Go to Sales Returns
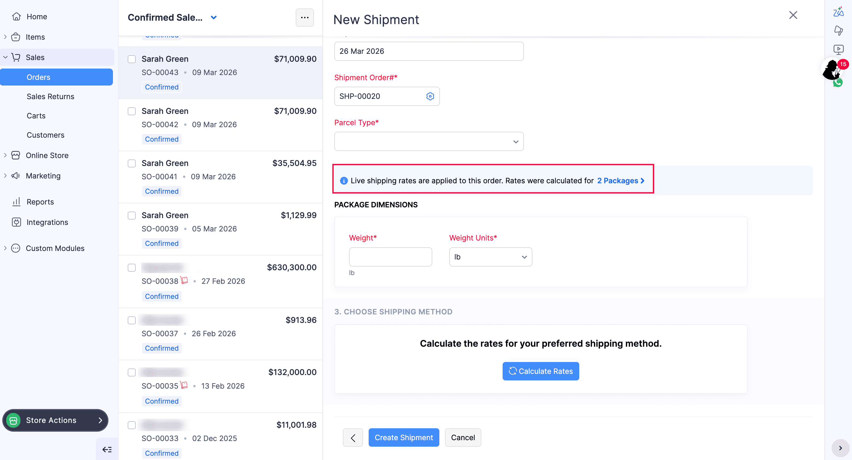The width and height of the screenshot is (852, 460). (50, 96)
